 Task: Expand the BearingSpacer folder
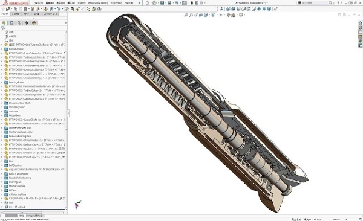(x=2, y=82)
